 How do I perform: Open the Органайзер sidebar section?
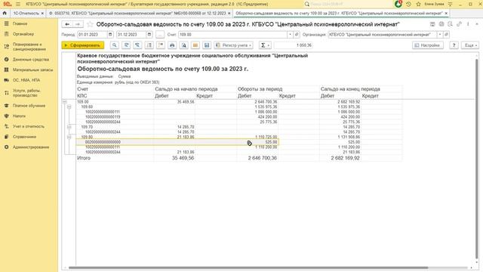pos(23,34)
